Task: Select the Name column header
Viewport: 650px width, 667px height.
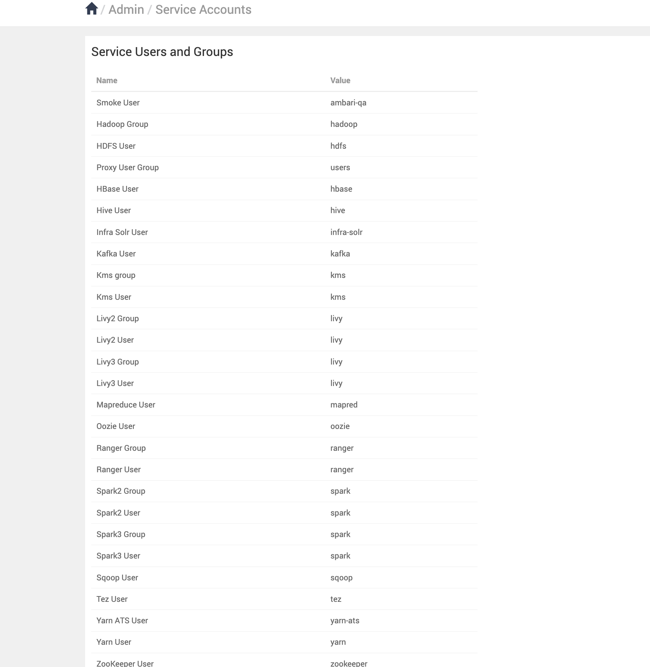Action: (x=107, y=80)
